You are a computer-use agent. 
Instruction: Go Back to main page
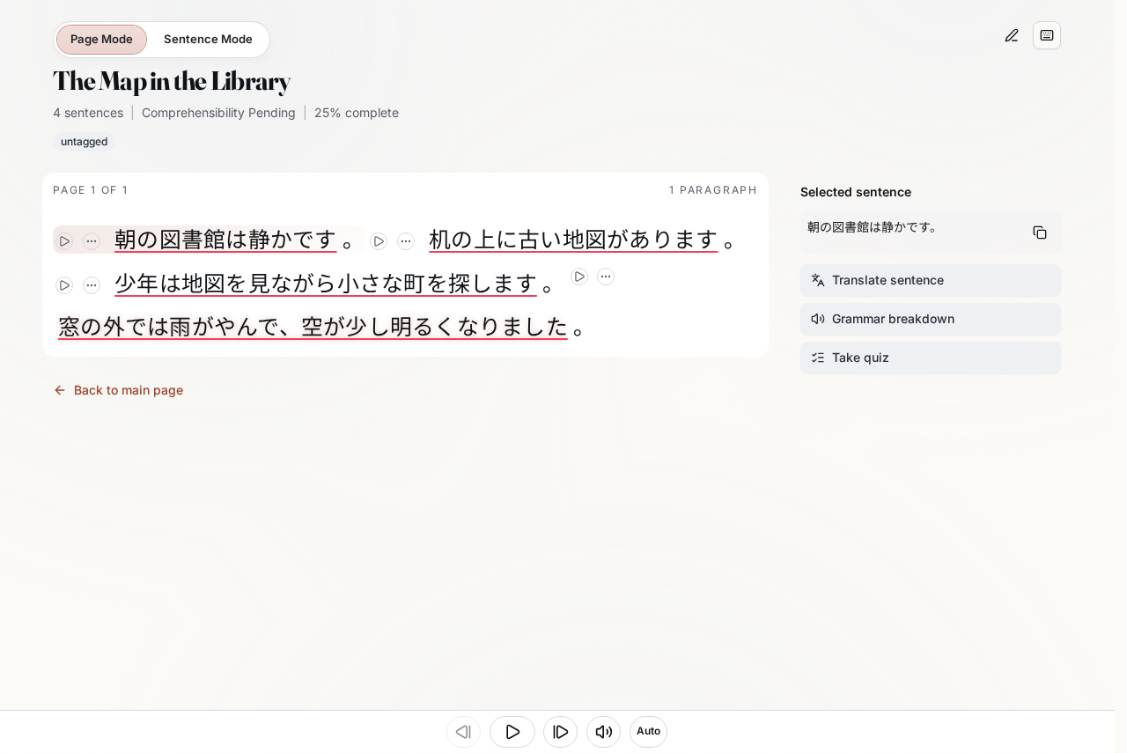pyautogui.click(x=119, y=390)
